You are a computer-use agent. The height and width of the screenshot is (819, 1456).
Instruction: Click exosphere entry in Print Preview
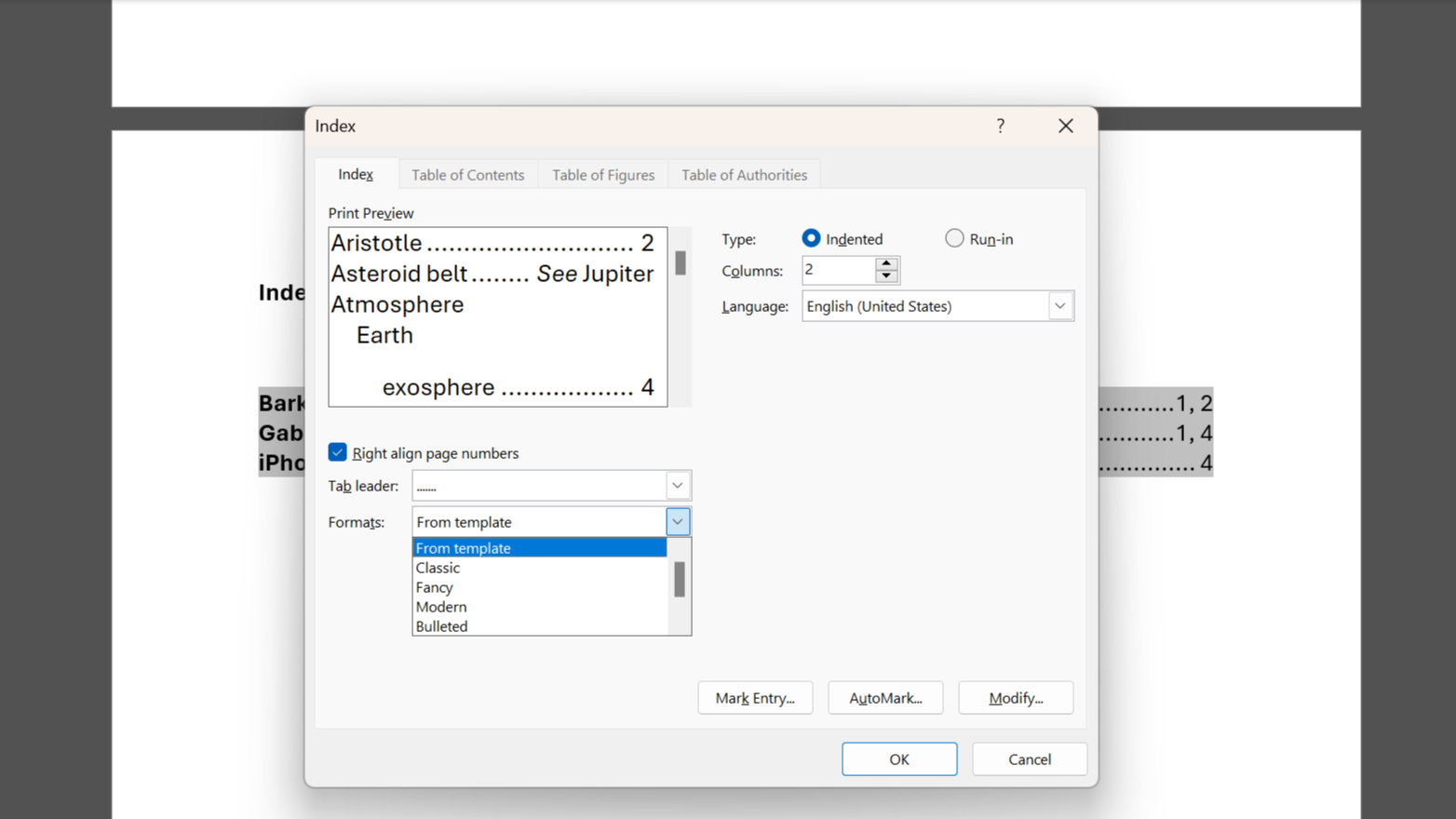tap(519, 387)
